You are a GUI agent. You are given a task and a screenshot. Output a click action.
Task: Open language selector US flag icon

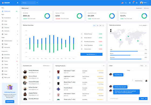[122, 3]
